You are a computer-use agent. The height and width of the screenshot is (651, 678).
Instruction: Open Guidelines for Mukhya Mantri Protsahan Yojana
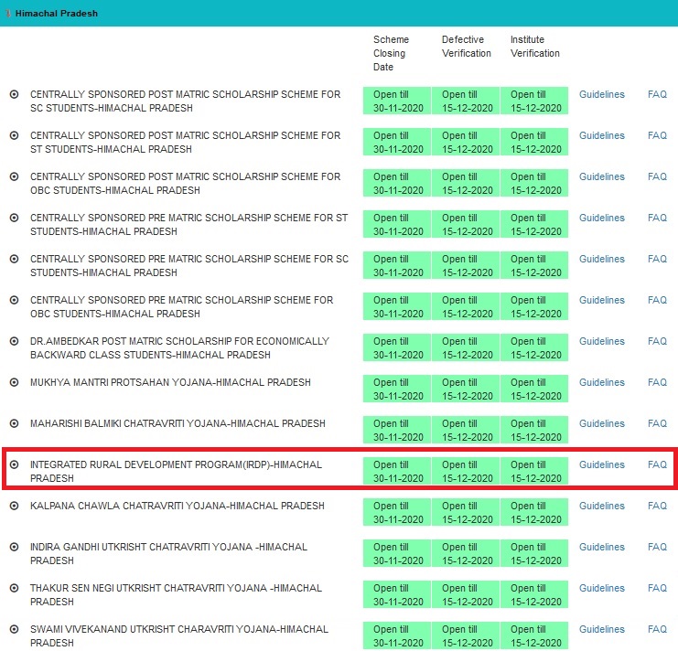(601, 382)
